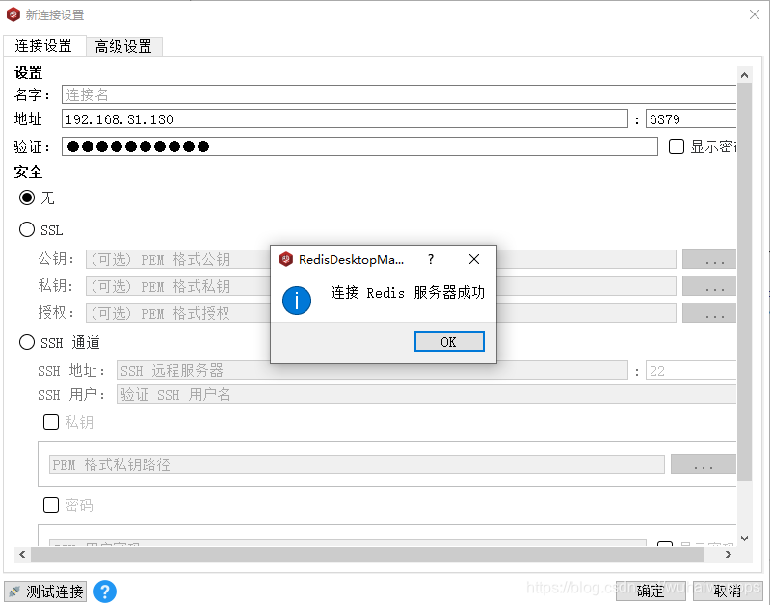
Task: Switch to the 高级设置 tab
Action: coord(123,46)
